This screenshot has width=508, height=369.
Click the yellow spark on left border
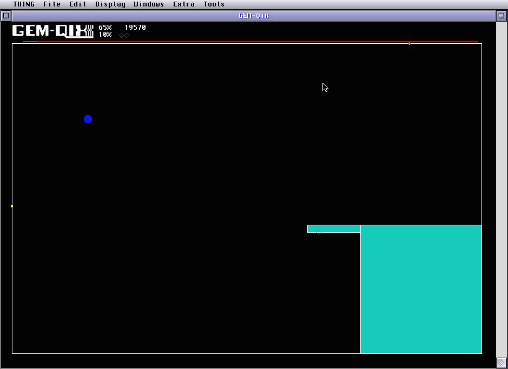pyautogui.click(x=12, y=206)
